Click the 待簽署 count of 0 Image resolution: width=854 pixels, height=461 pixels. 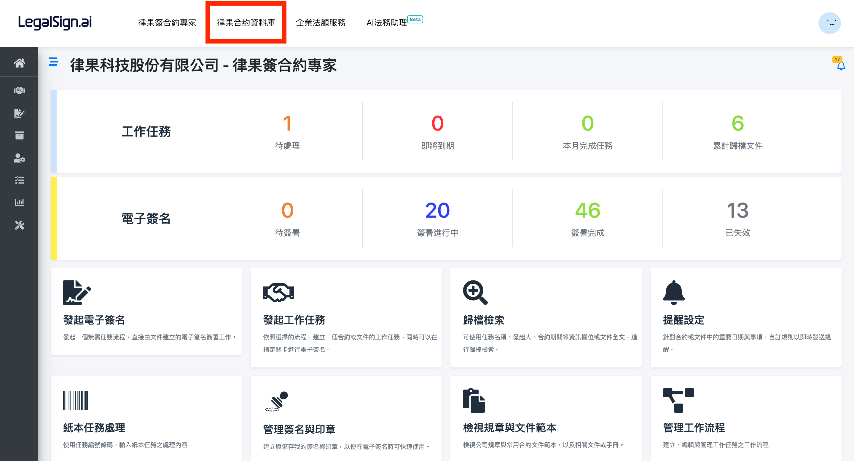287,210
